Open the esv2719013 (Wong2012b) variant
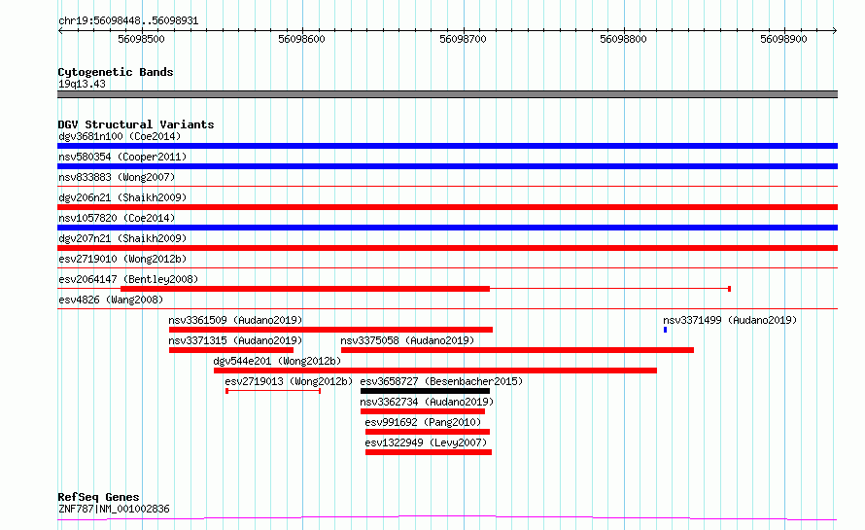 (x=289, y=381)
